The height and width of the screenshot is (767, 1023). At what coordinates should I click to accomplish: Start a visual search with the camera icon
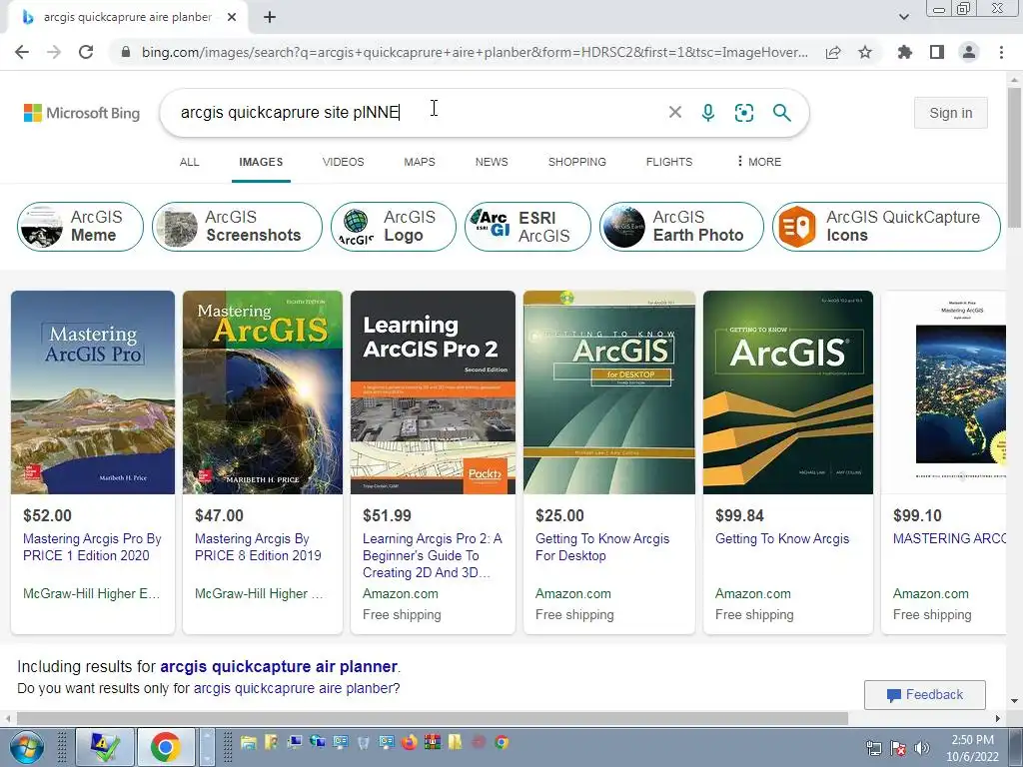click(x=743, y=112)
